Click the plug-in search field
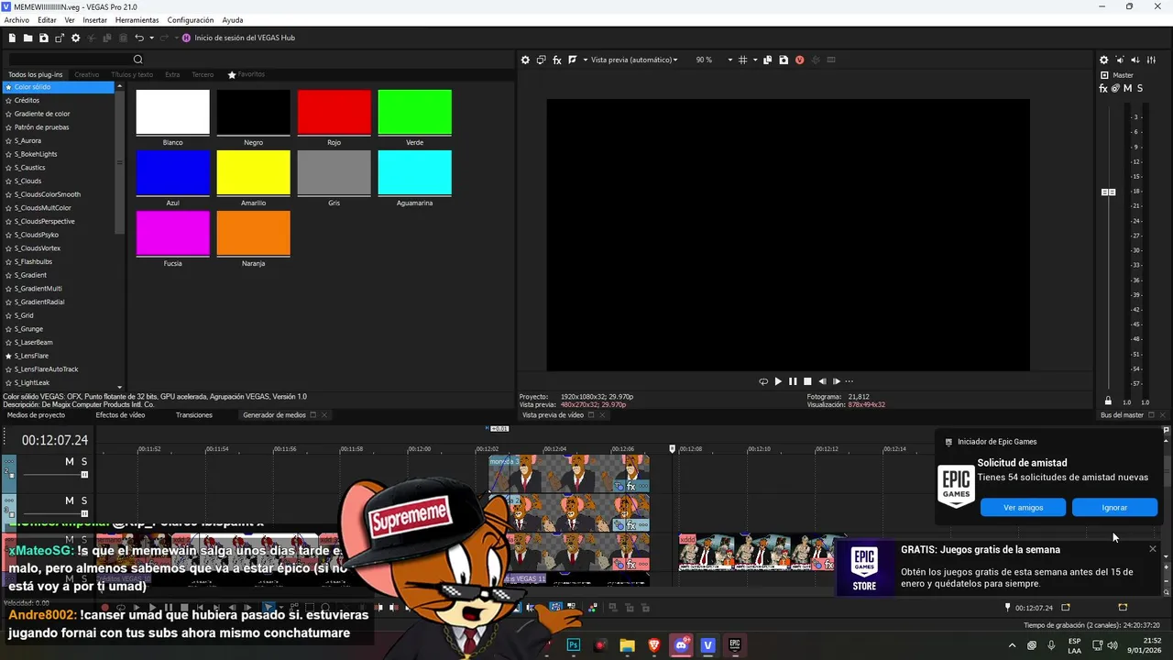Image resolution: width=1173 pixels, height=660 pixels. [x=69, y=60]
